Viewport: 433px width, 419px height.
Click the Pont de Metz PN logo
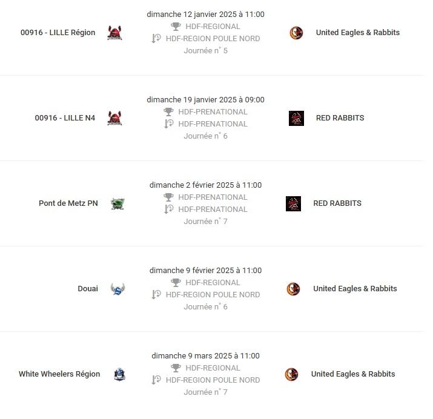pyautogui.click(x=117, y=203)
